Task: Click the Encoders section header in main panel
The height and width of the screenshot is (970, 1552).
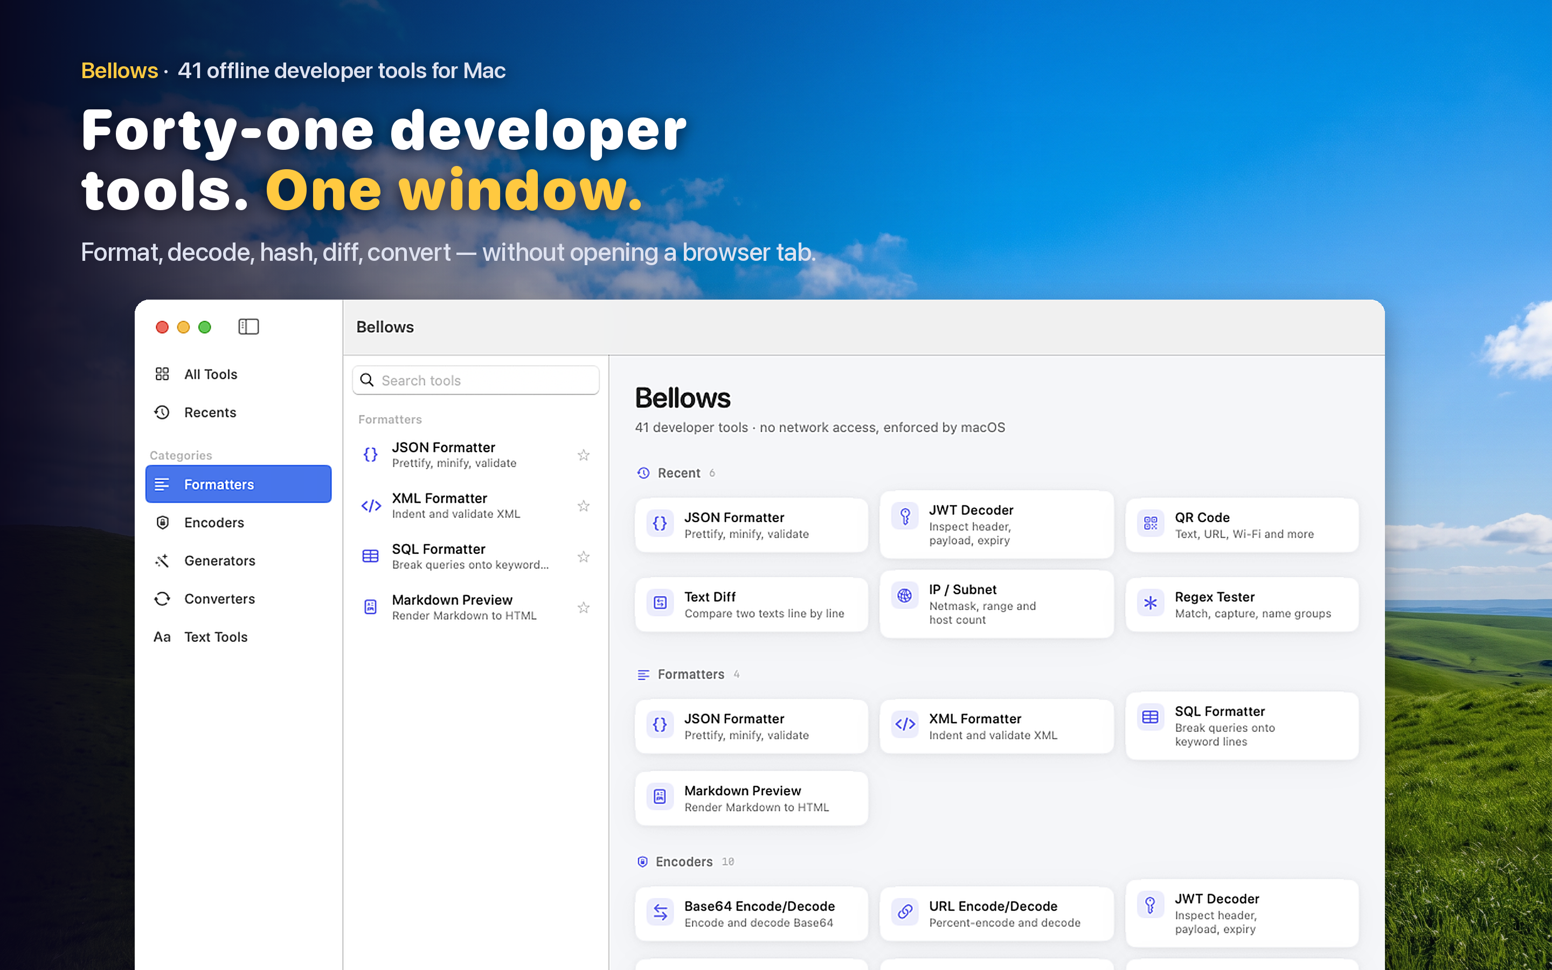Action: tap(685, 862)
